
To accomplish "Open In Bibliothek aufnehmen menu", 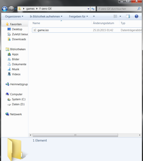I will (x=46, y=16).
